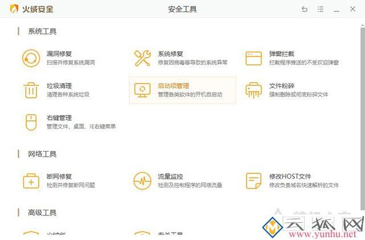Click the 修改HOST文件 title text
This screenshot has width=365, height=240.
tap(290, 177)
